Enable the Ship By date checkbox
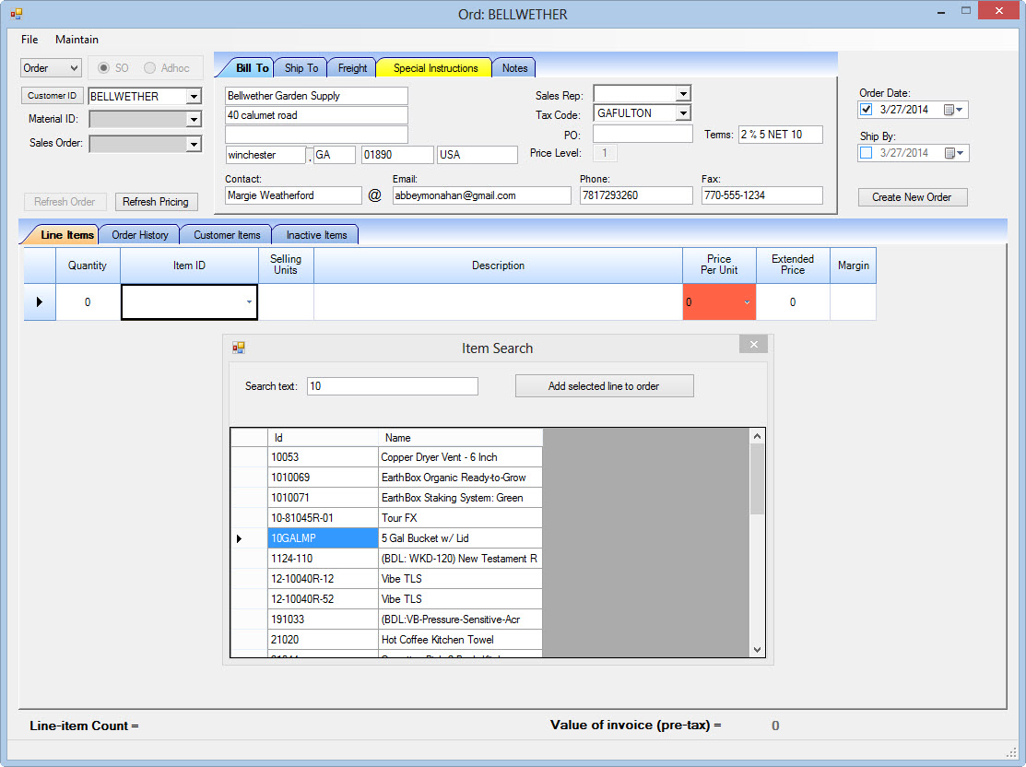Screen dimensions: 1026x767 (867, 152)
